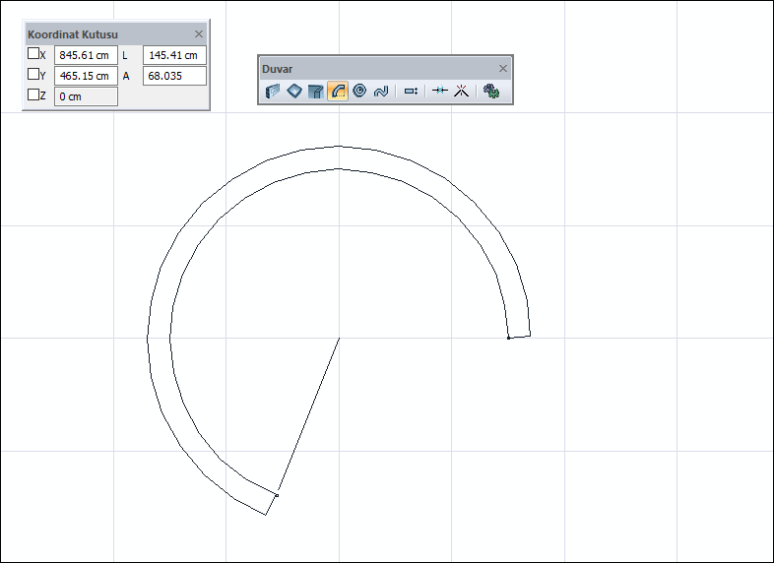This screenshot has width=774, height=563.
Task: Click the arc wall's end point on right
Action: click(x=508, y=338)
